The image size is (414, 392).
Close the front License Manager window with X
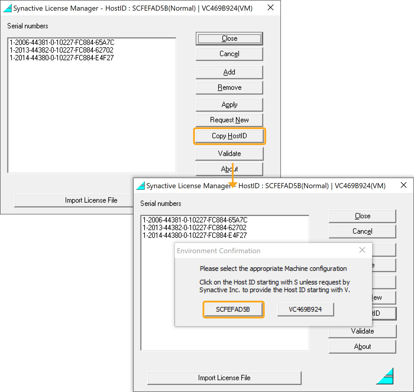[404, 185]
